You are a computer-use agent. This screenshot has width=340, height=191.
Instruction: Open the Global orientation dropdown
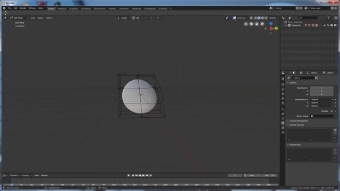[123, 18]
